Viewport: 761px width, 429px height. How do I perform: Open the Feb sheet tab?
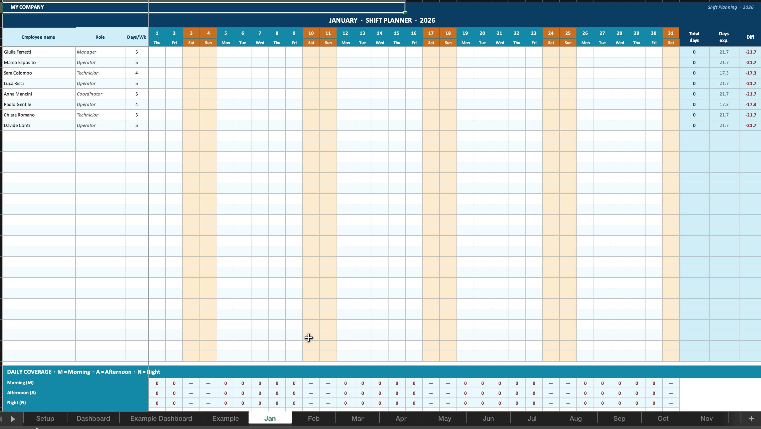point(314,419)
